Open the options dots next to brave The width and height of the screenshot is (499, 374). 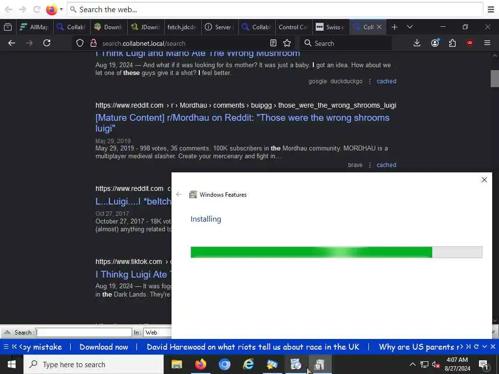pos(369,165)
